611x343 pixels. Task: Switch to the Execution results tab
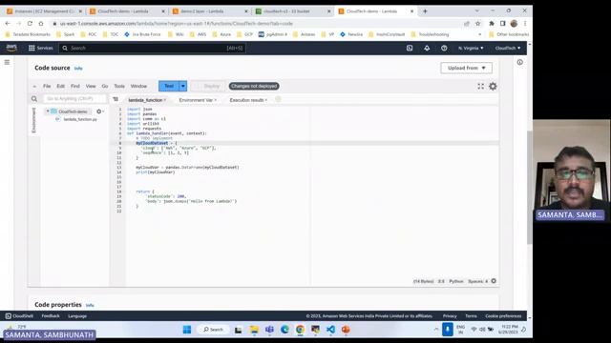click(247, 100)
